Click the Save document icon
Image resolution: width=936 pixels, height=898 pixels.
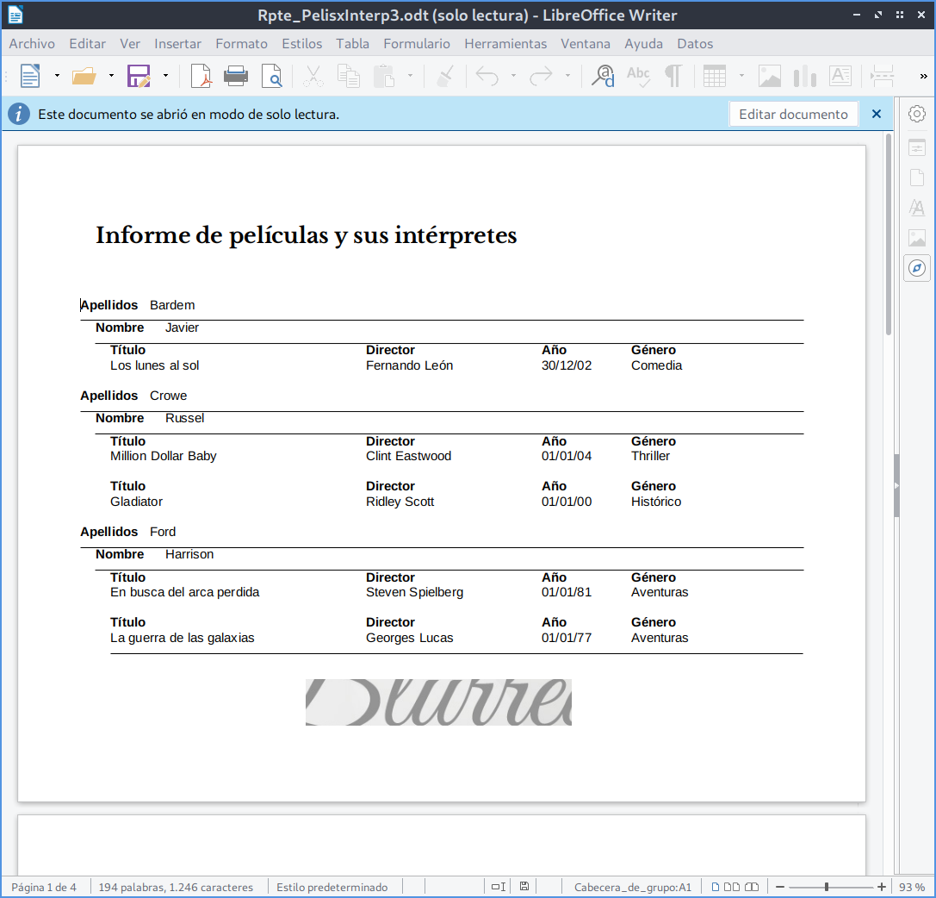(139, 76)
